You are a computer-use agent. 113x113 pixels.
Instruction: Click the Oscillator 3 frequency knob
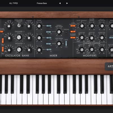(19, 49)
